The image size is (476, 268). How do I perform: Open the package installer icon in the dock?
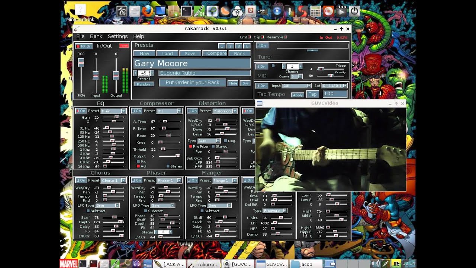pos(173,11)
